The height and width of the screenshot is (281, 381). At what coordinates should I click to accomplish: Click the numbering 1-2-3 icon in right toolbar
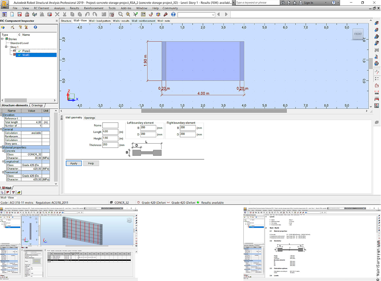(377, 72)
